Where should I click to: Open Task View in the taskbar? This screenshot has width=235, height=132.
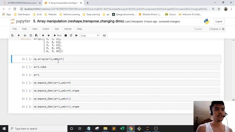80,129
